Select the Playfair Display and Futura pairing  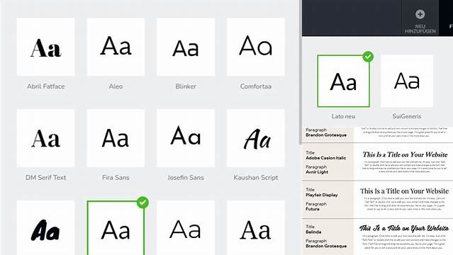(x=377, y=199)
